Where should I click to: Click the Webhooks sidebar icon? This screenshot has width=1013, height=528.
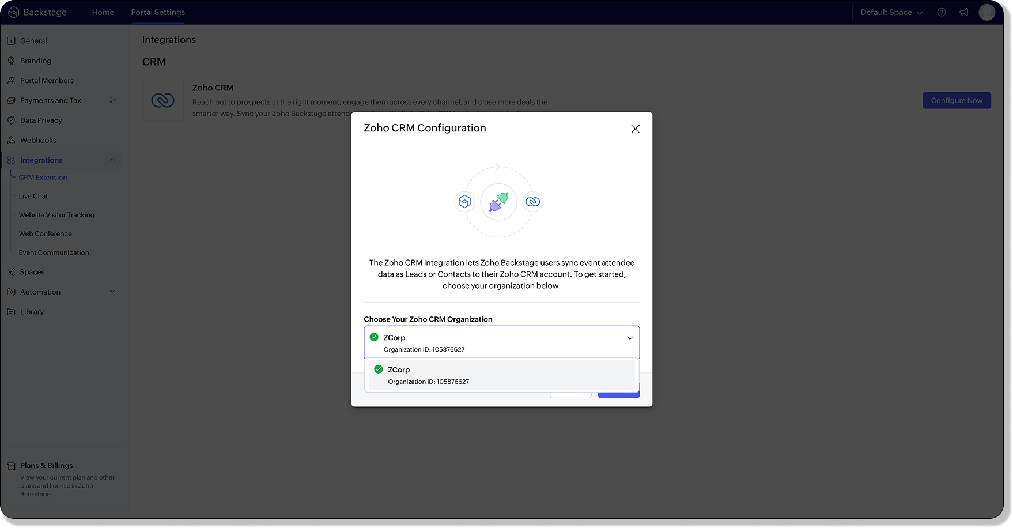11,140
